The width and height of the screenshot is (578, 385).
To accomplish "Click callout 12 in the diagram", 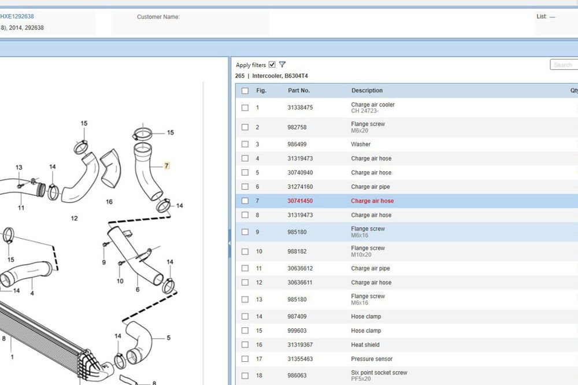I will [x=75, y=219].
